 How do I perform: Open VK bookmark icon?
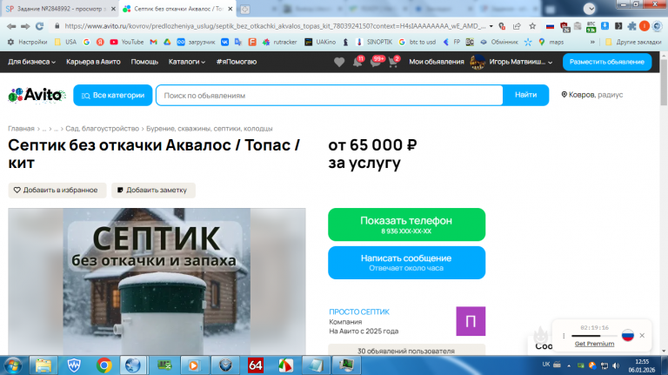pyautogui.click(x=224, y=42)
